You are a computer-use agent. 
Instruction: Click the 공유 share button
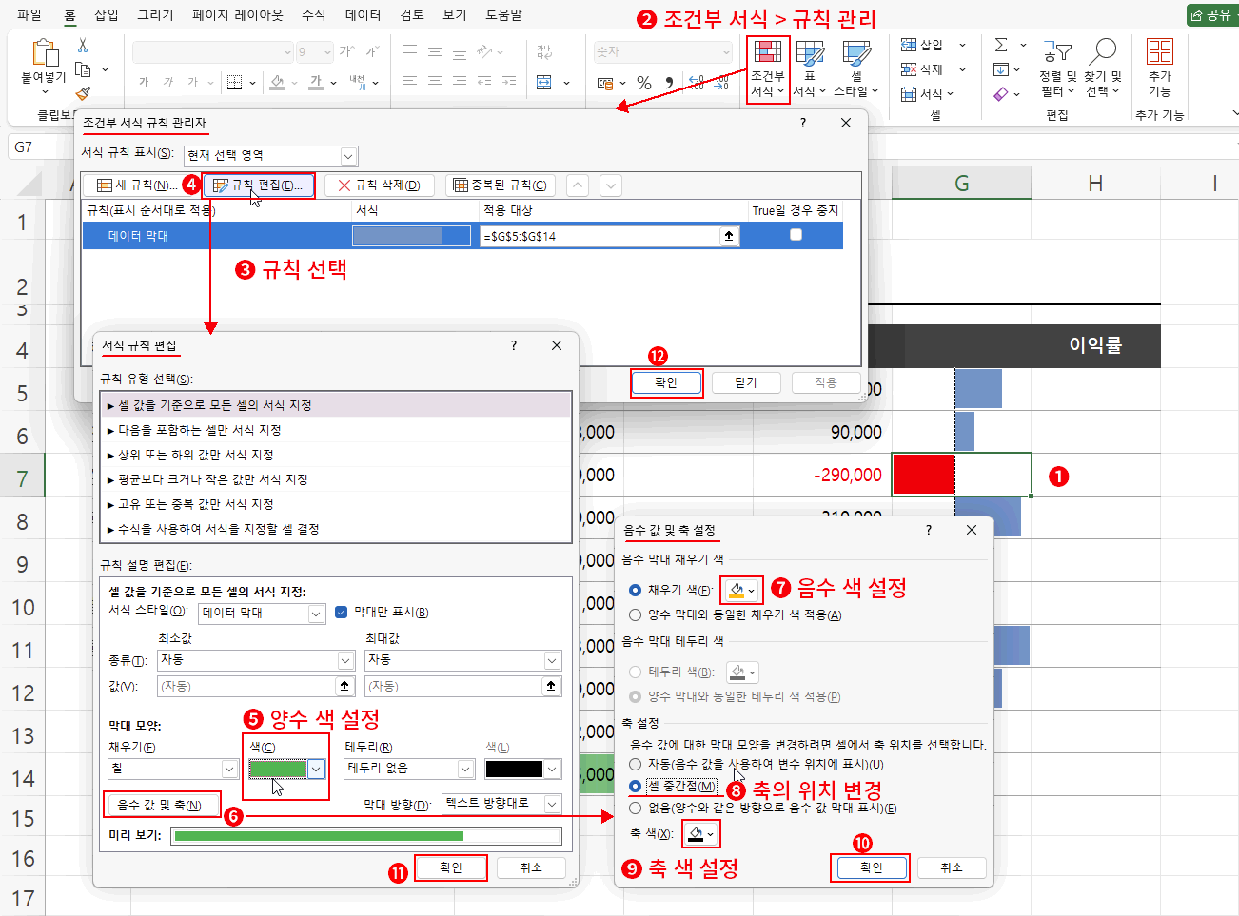click(1211, 15)
